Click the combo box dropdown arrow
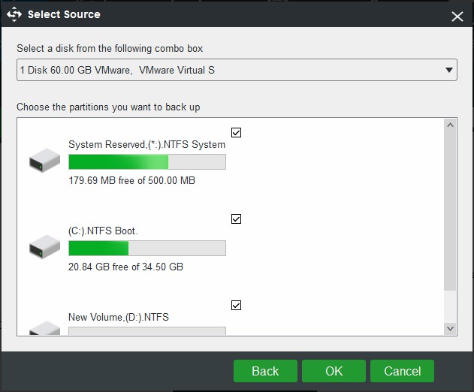474x392 pixels. (x=448, y=71)
